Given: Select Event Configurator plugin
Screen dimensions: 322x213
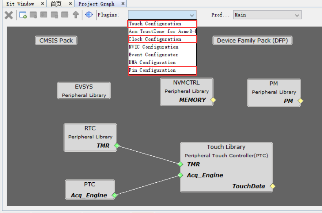Looking at the screenshot, I should tap(162, 55).
